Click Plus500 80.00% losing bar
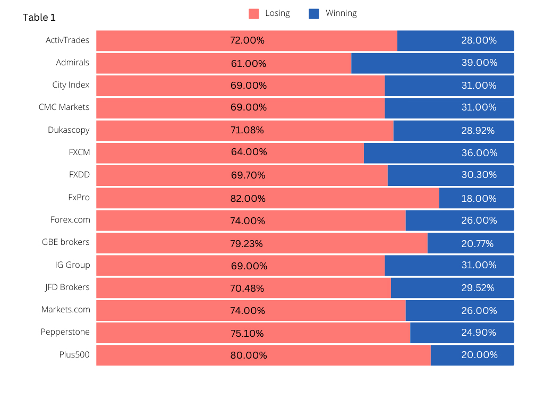The height and width of the screenshot is (408, 544). pyautogui.click(x=263, y=355)
